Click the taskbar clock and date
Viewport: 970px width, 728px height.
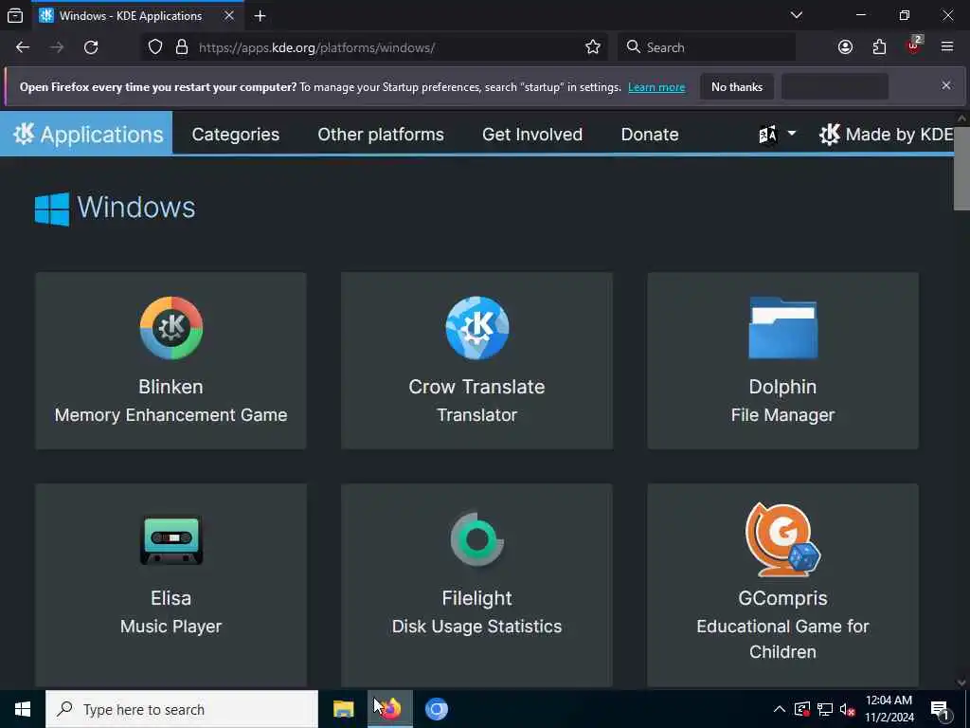(x=889, y=709)
